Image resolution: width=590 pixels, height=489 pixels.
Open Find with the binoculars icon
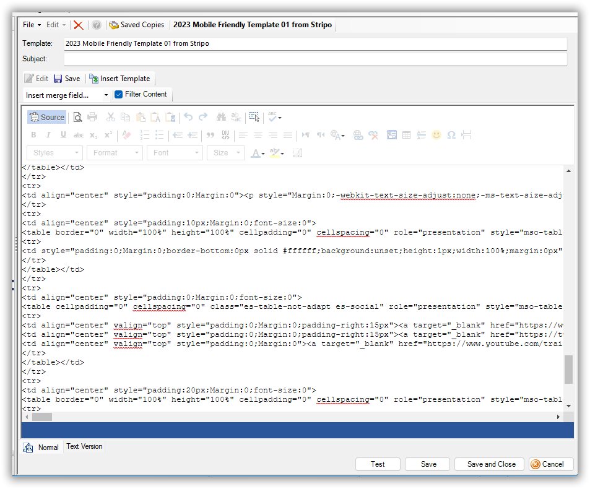pos(221,118)
